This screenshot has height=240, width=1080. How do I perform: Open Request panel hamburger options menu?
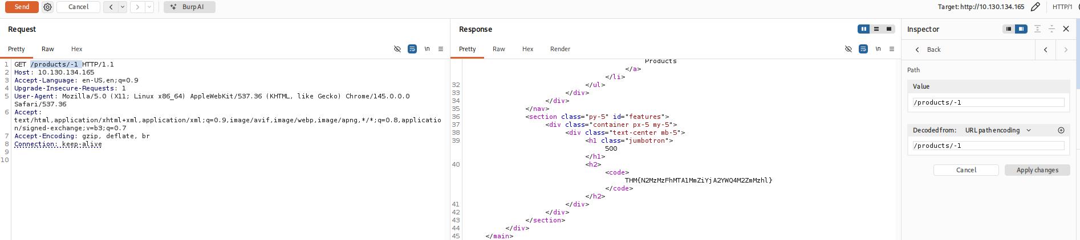click(x=441, y=49)
